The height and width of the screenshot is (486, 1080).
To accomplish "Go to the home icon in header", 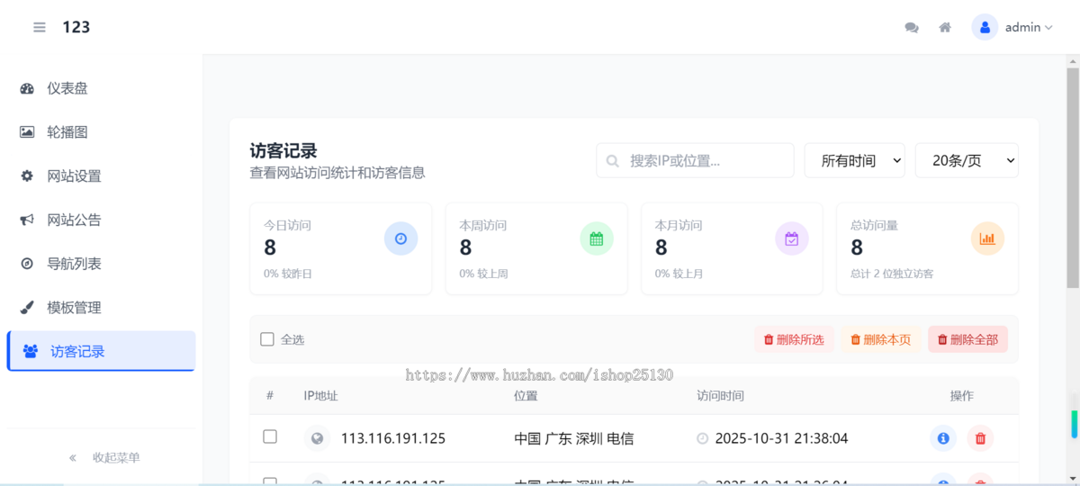I will pos(945,27).
